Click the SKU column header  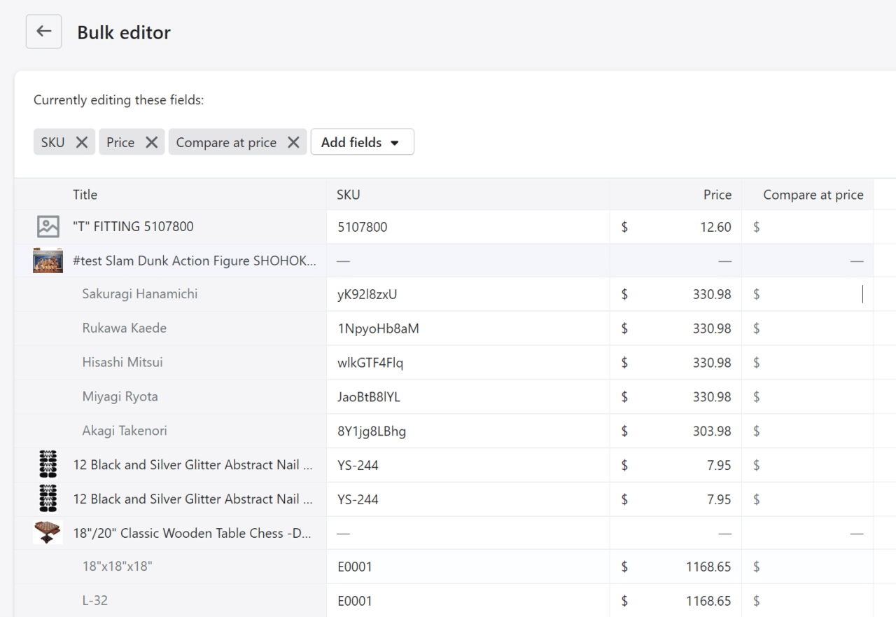(348, 195)
